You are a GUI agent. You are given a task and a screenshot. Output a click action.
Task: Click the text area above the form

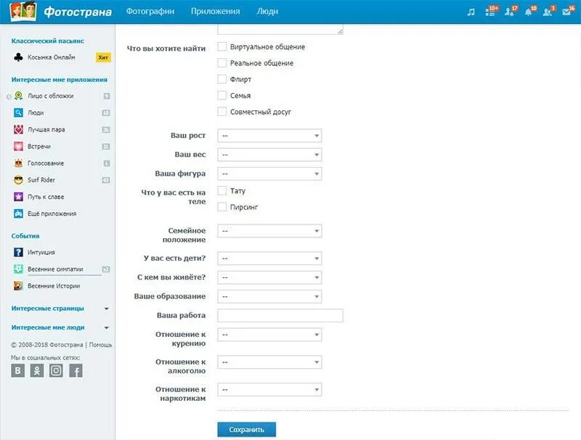280,29
